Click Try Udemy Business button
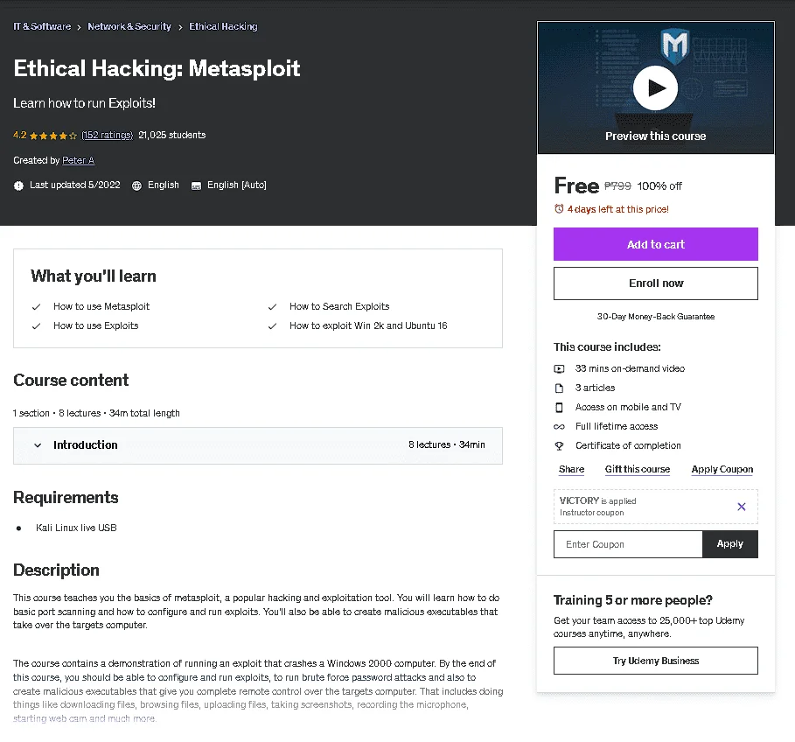Screen dimensions: 795x742 656,661
